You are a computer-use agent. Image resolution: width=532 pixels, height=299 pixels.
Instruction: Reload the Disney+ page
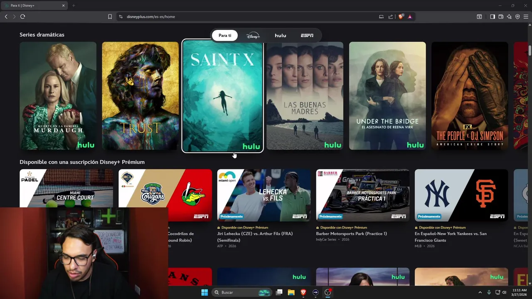(23, 17)
